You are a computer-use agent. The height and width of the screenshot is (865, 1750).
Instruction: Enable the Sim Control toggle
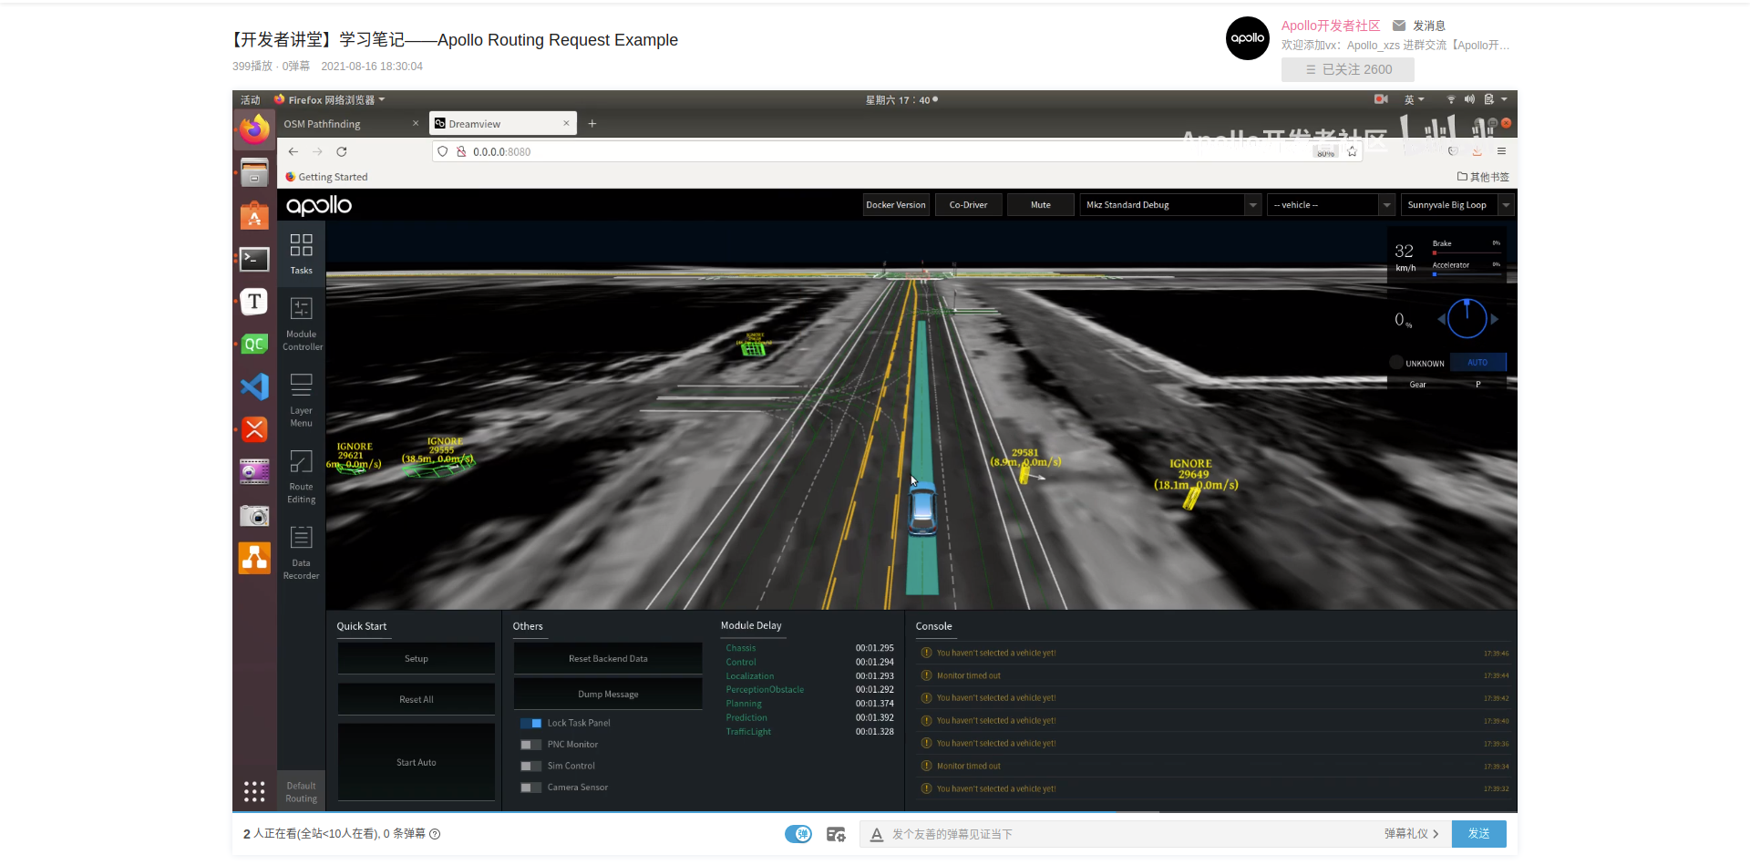pyautogui.click(x=531, y=766)
